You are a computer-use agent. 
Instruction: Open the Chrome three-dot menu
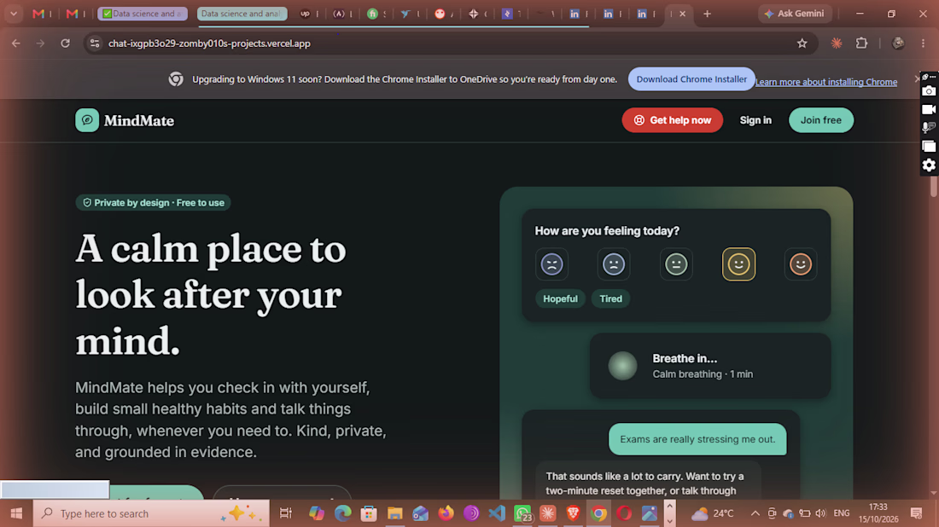(923, 43)
